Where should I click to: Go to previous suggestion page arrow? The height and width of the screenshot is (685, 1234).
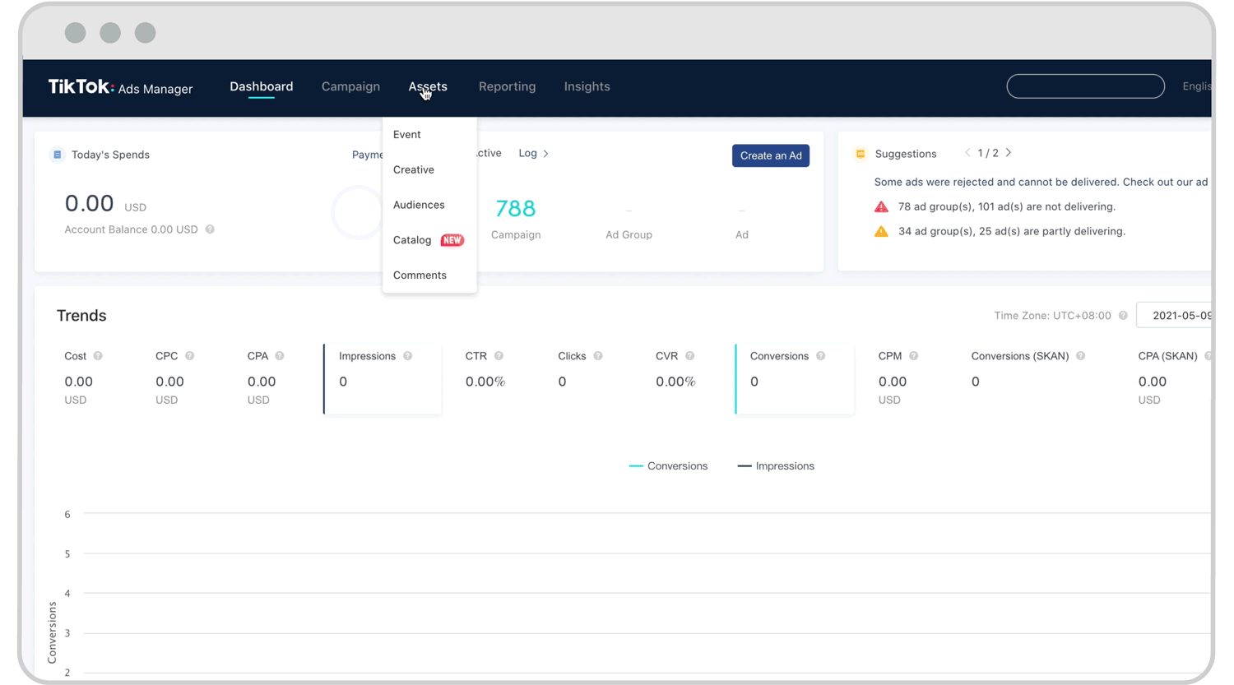(967, 153)
